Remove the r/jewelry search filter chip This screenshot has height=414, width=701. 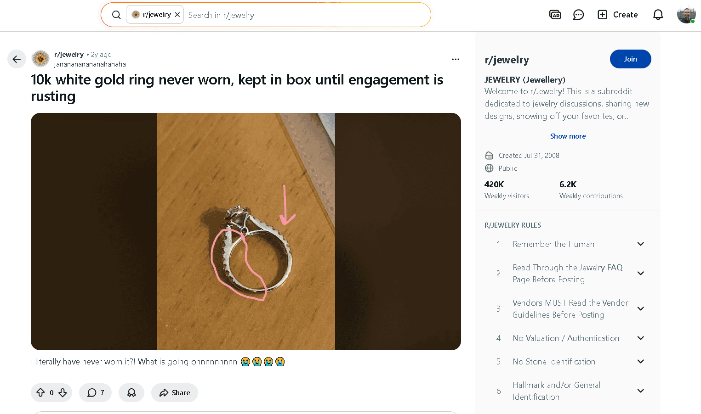[177, 15]
